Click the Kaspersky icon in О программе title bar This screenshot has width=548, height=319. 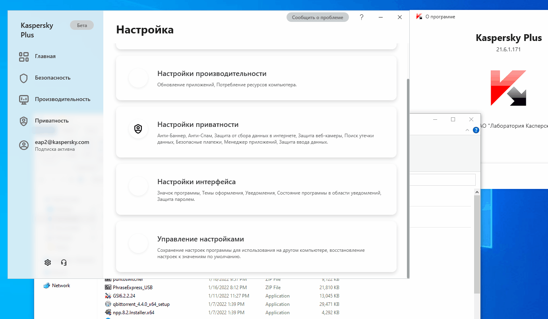[x=419, y=17]
